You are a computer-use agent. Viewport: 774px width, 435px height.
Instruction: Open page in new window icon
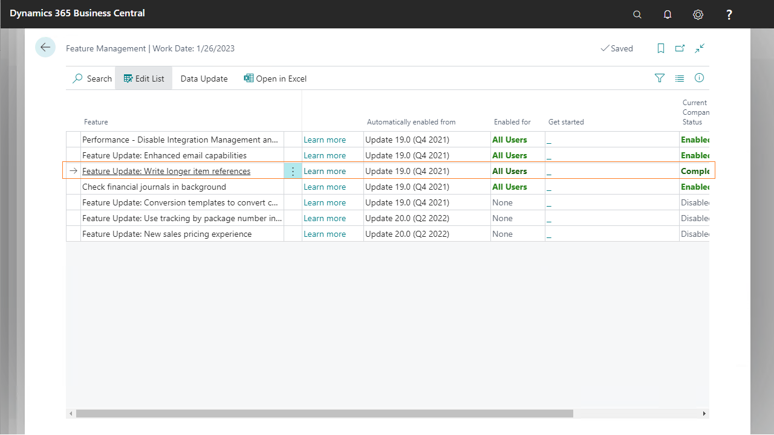(680, 48)
